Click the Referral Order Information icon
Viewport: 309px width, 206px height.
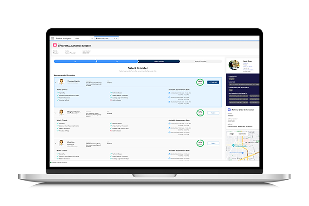[229, 109]
